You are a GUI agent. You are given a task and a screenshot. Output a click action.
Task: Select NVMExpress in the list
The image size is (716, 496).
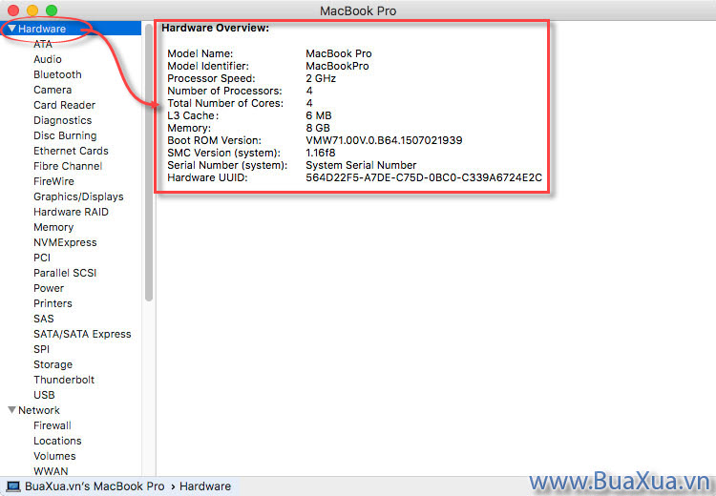click(x=65, y=242)
